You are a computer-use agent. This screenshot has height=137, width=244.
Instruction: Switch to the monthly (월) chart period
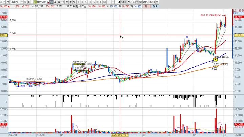[x=59, y=2]
